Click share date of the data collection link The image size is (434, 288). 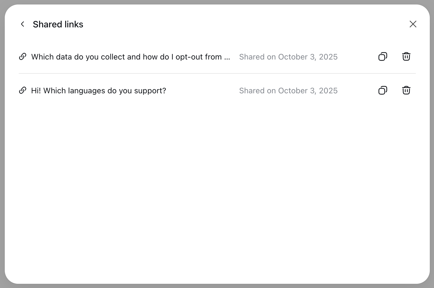(x=288, y=57)
